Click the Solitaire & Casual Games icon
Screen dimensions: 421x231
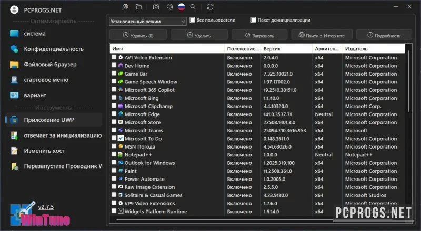coord(121,195)
